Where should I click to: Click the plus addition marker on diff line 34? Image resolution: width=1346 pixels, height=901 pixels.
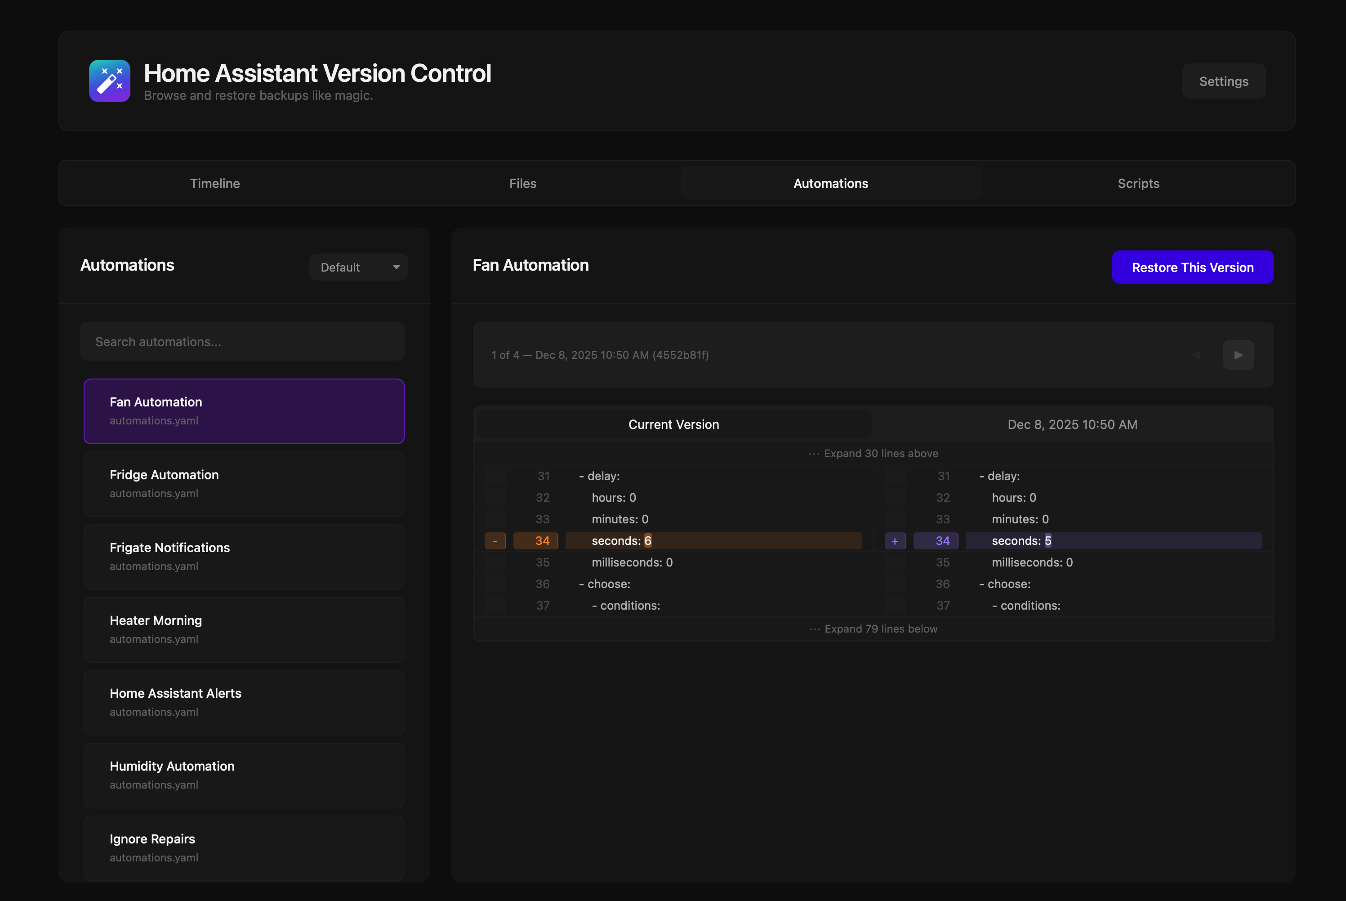click(x=895, y=541)
